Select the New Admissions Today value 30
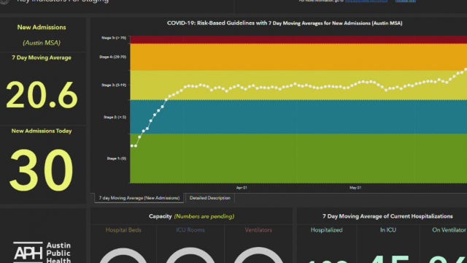This screenshot has width=467, height=263. [x=41, y=170]
